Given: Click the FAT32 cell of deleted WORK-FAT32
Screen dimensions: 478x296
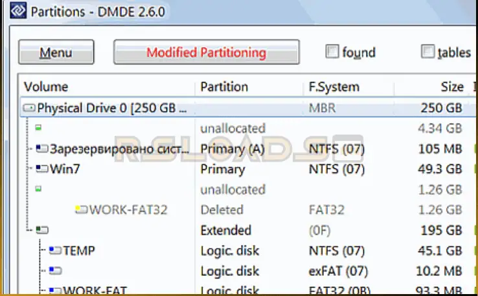Looking at the screenshot, I should tap(326, 209).
